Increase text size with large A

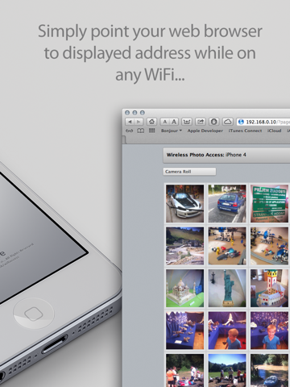[x=174, y=122]
